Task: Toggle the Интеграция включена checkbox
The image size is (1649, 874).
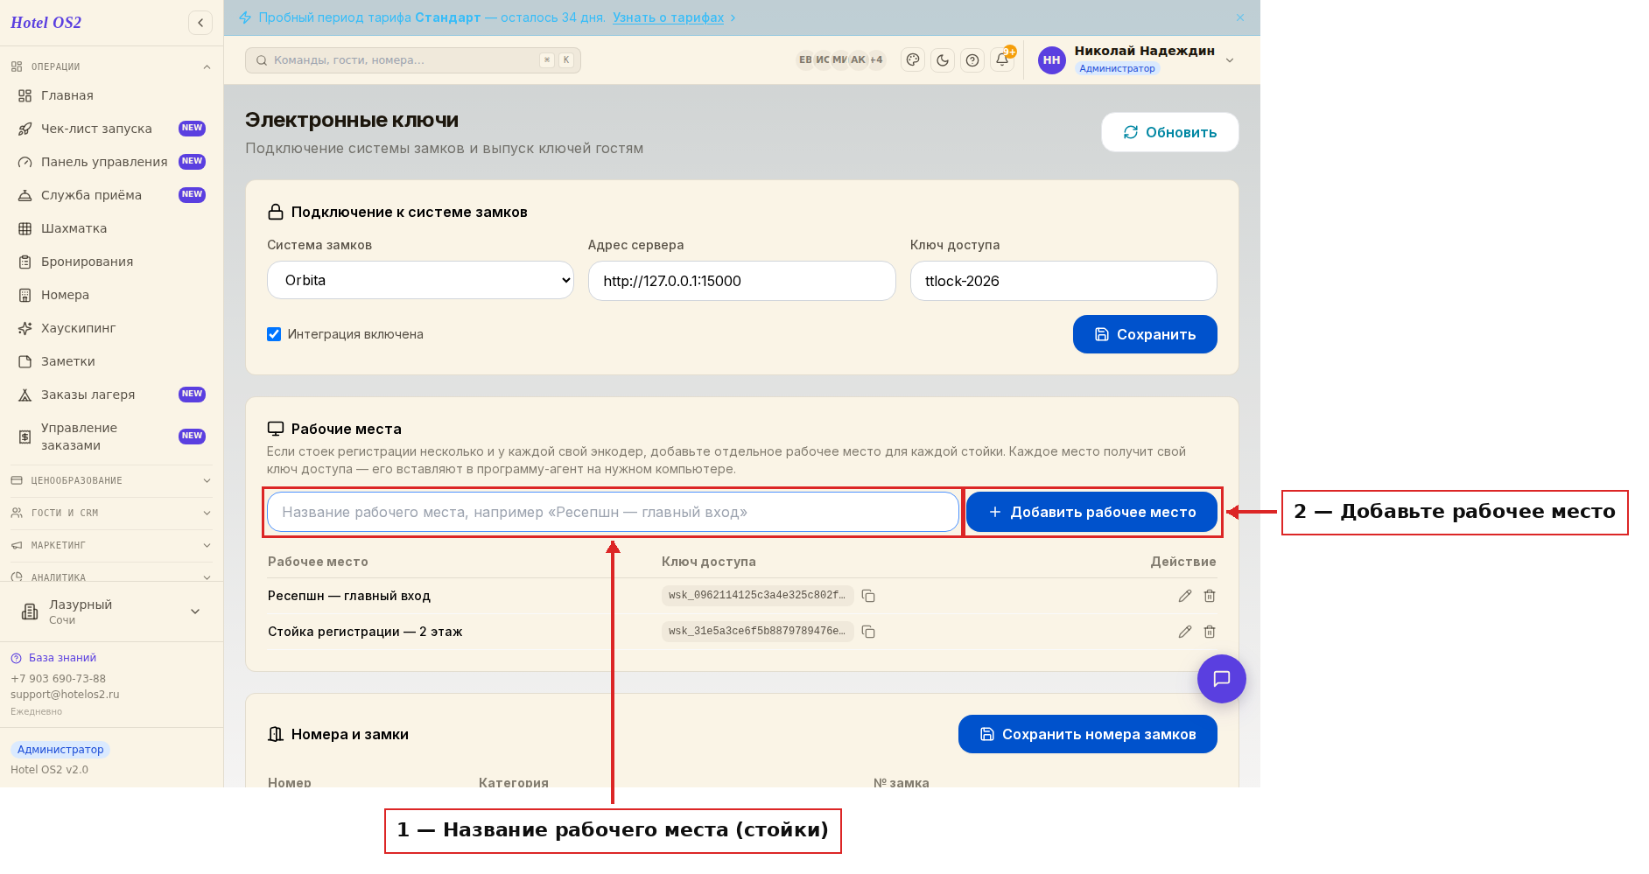Action: click(274, 334)
